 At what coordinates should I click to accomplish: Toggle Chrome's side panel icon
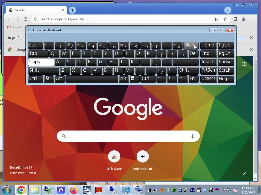coord(235,19)
